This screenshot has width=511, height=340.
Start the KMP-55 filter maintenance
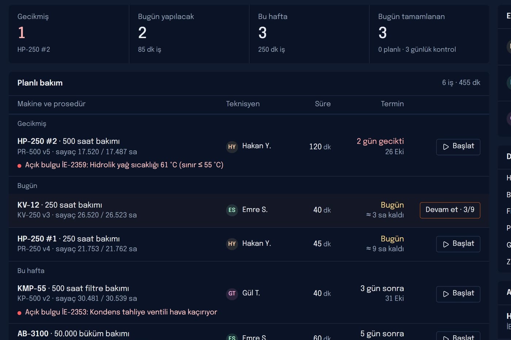(458, 294)
